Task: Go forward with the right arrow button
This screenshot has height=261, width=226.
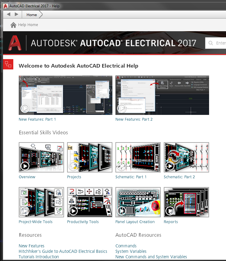Action: click(16, 14)
